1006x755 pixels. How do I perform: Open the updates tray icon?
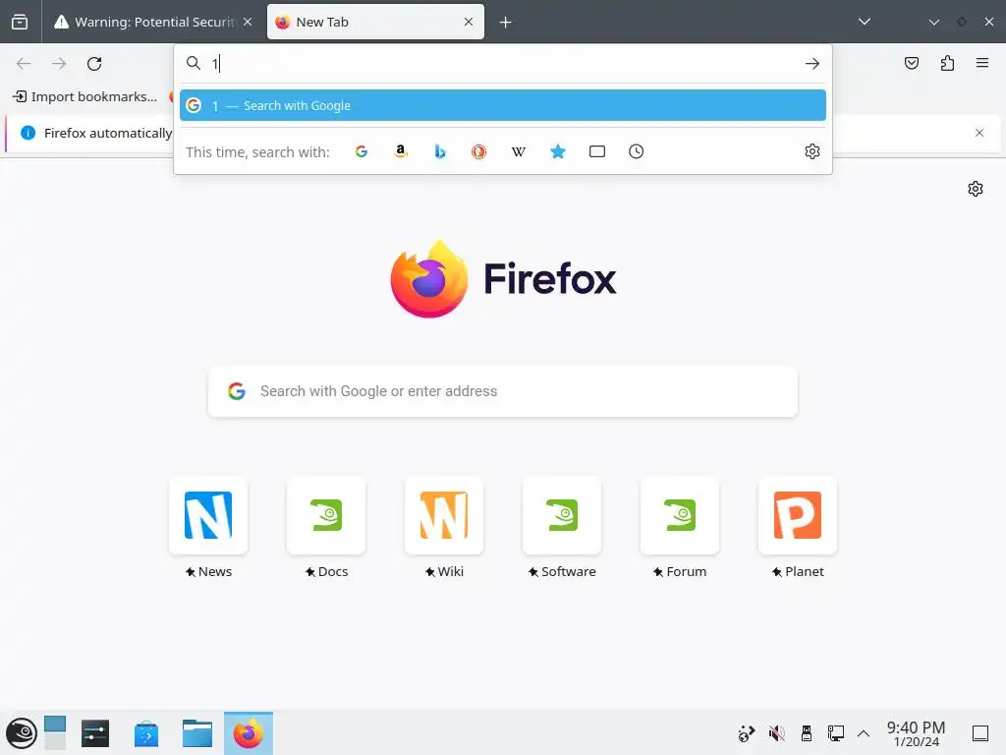[x=747, y=733]
